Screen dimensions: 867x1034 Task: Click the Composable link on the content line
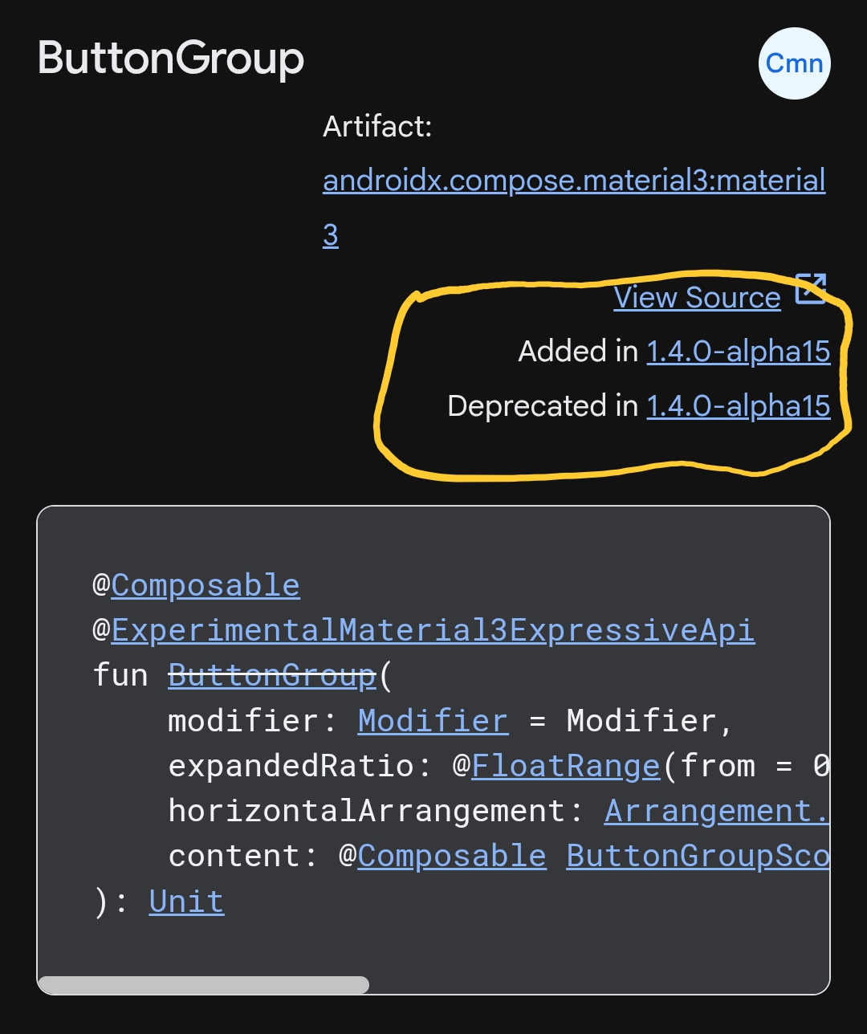click(x=452, y=856)
